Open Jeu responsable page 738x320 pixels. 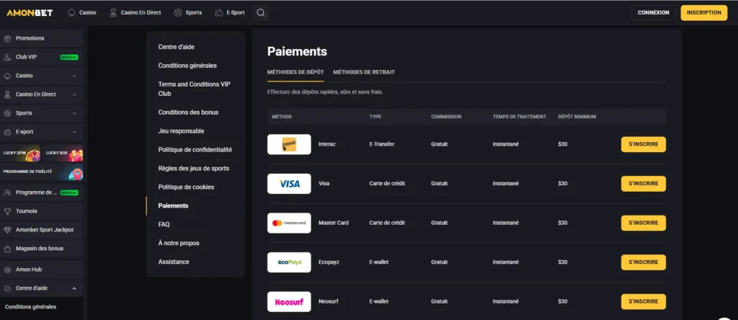click(x=181, y=131)
